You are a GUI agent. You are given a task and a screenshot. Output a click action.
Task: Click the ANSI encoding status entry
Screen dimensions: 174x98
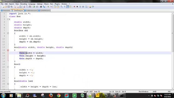pyautogui.click(x=154, y=91)
